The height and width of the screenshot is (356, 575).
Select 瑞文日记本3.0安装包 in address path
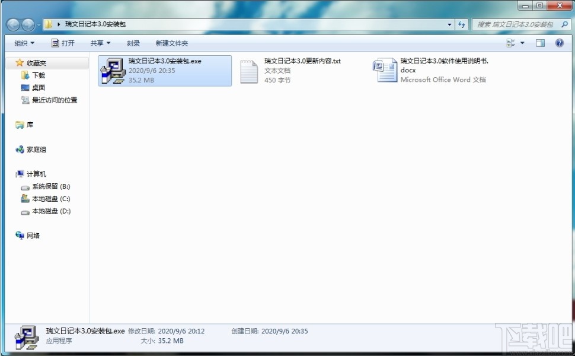[x=95, y=24]
